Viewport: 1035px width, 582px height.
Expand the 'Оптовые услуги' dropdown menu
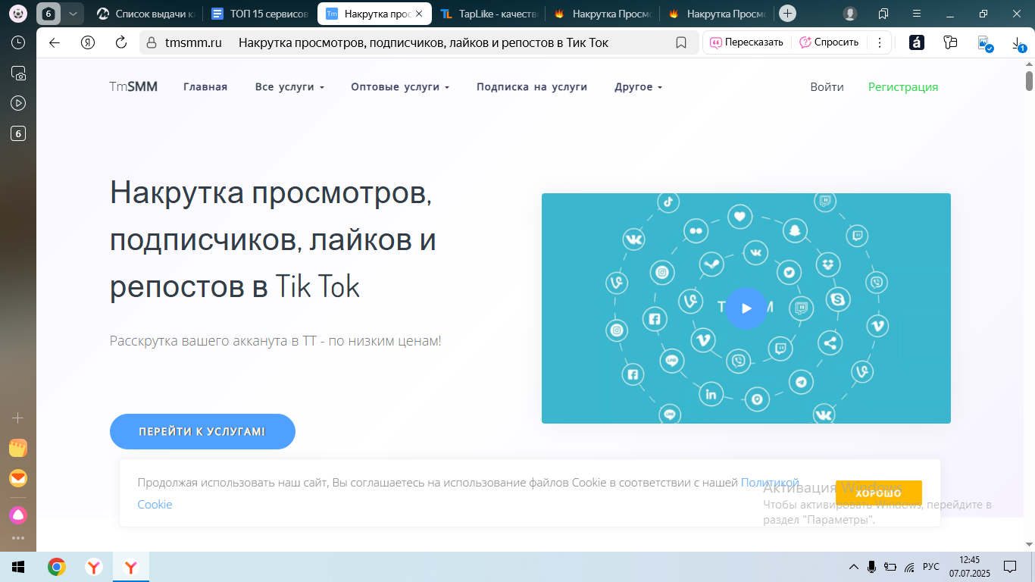(400, 87)
